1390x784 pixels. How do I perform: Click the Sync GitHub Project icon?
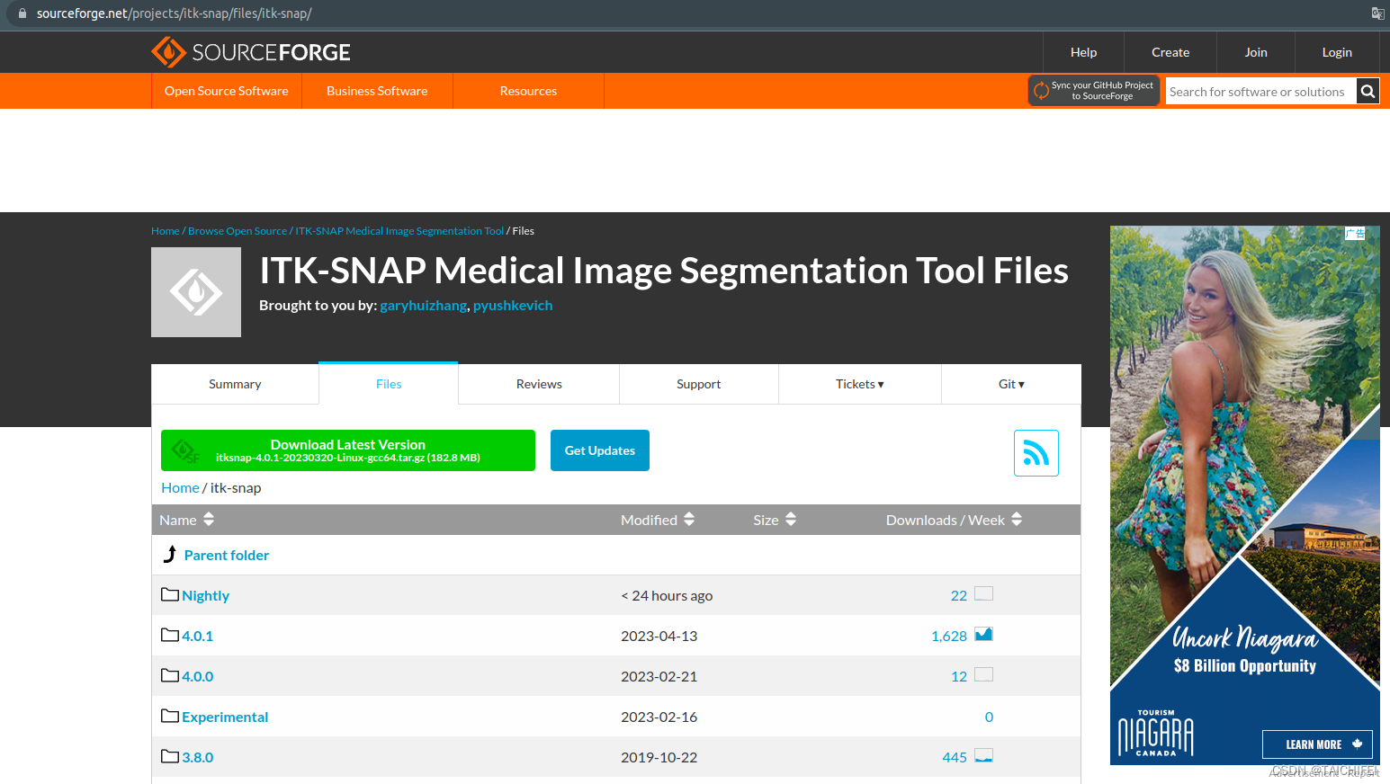[x=1043, y=90]
